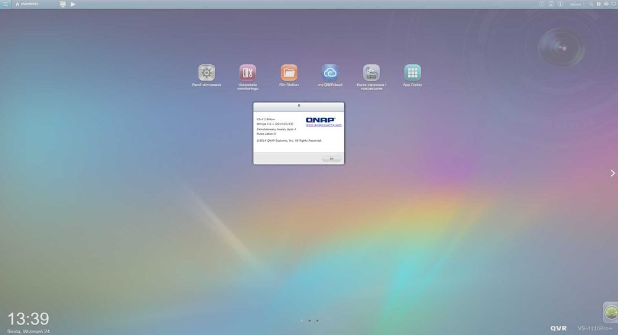Click 'Wersja 5.0.1' version text in dialog
618x335 pixels.
[x=275, y=124]
